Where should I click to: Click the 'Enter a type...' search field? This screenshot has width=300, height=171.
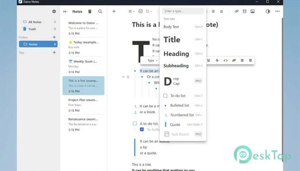click(183, 11)
